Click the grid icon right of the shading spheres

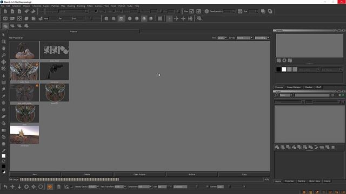point(160,18)
